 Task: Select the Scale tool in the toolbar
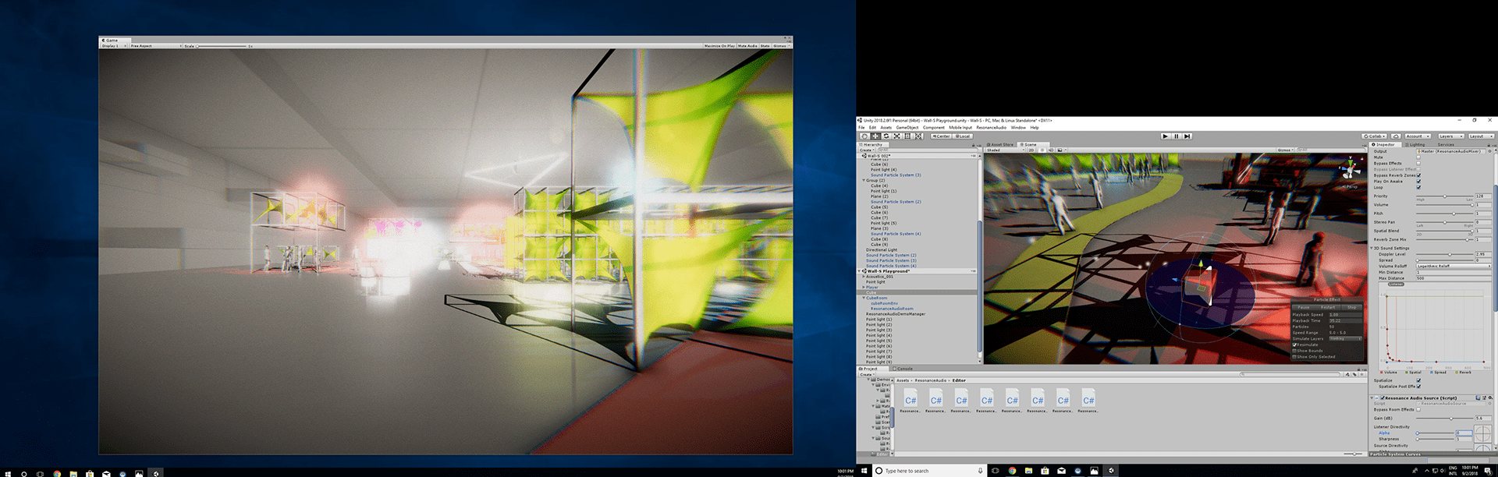[896, 136]
